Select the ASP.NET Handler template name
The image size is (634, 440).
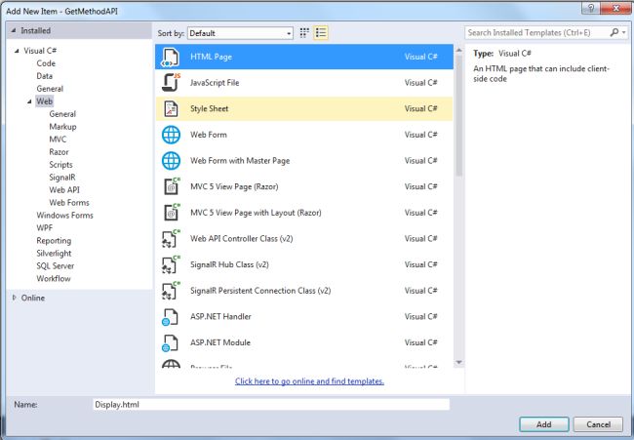point(220,317)
